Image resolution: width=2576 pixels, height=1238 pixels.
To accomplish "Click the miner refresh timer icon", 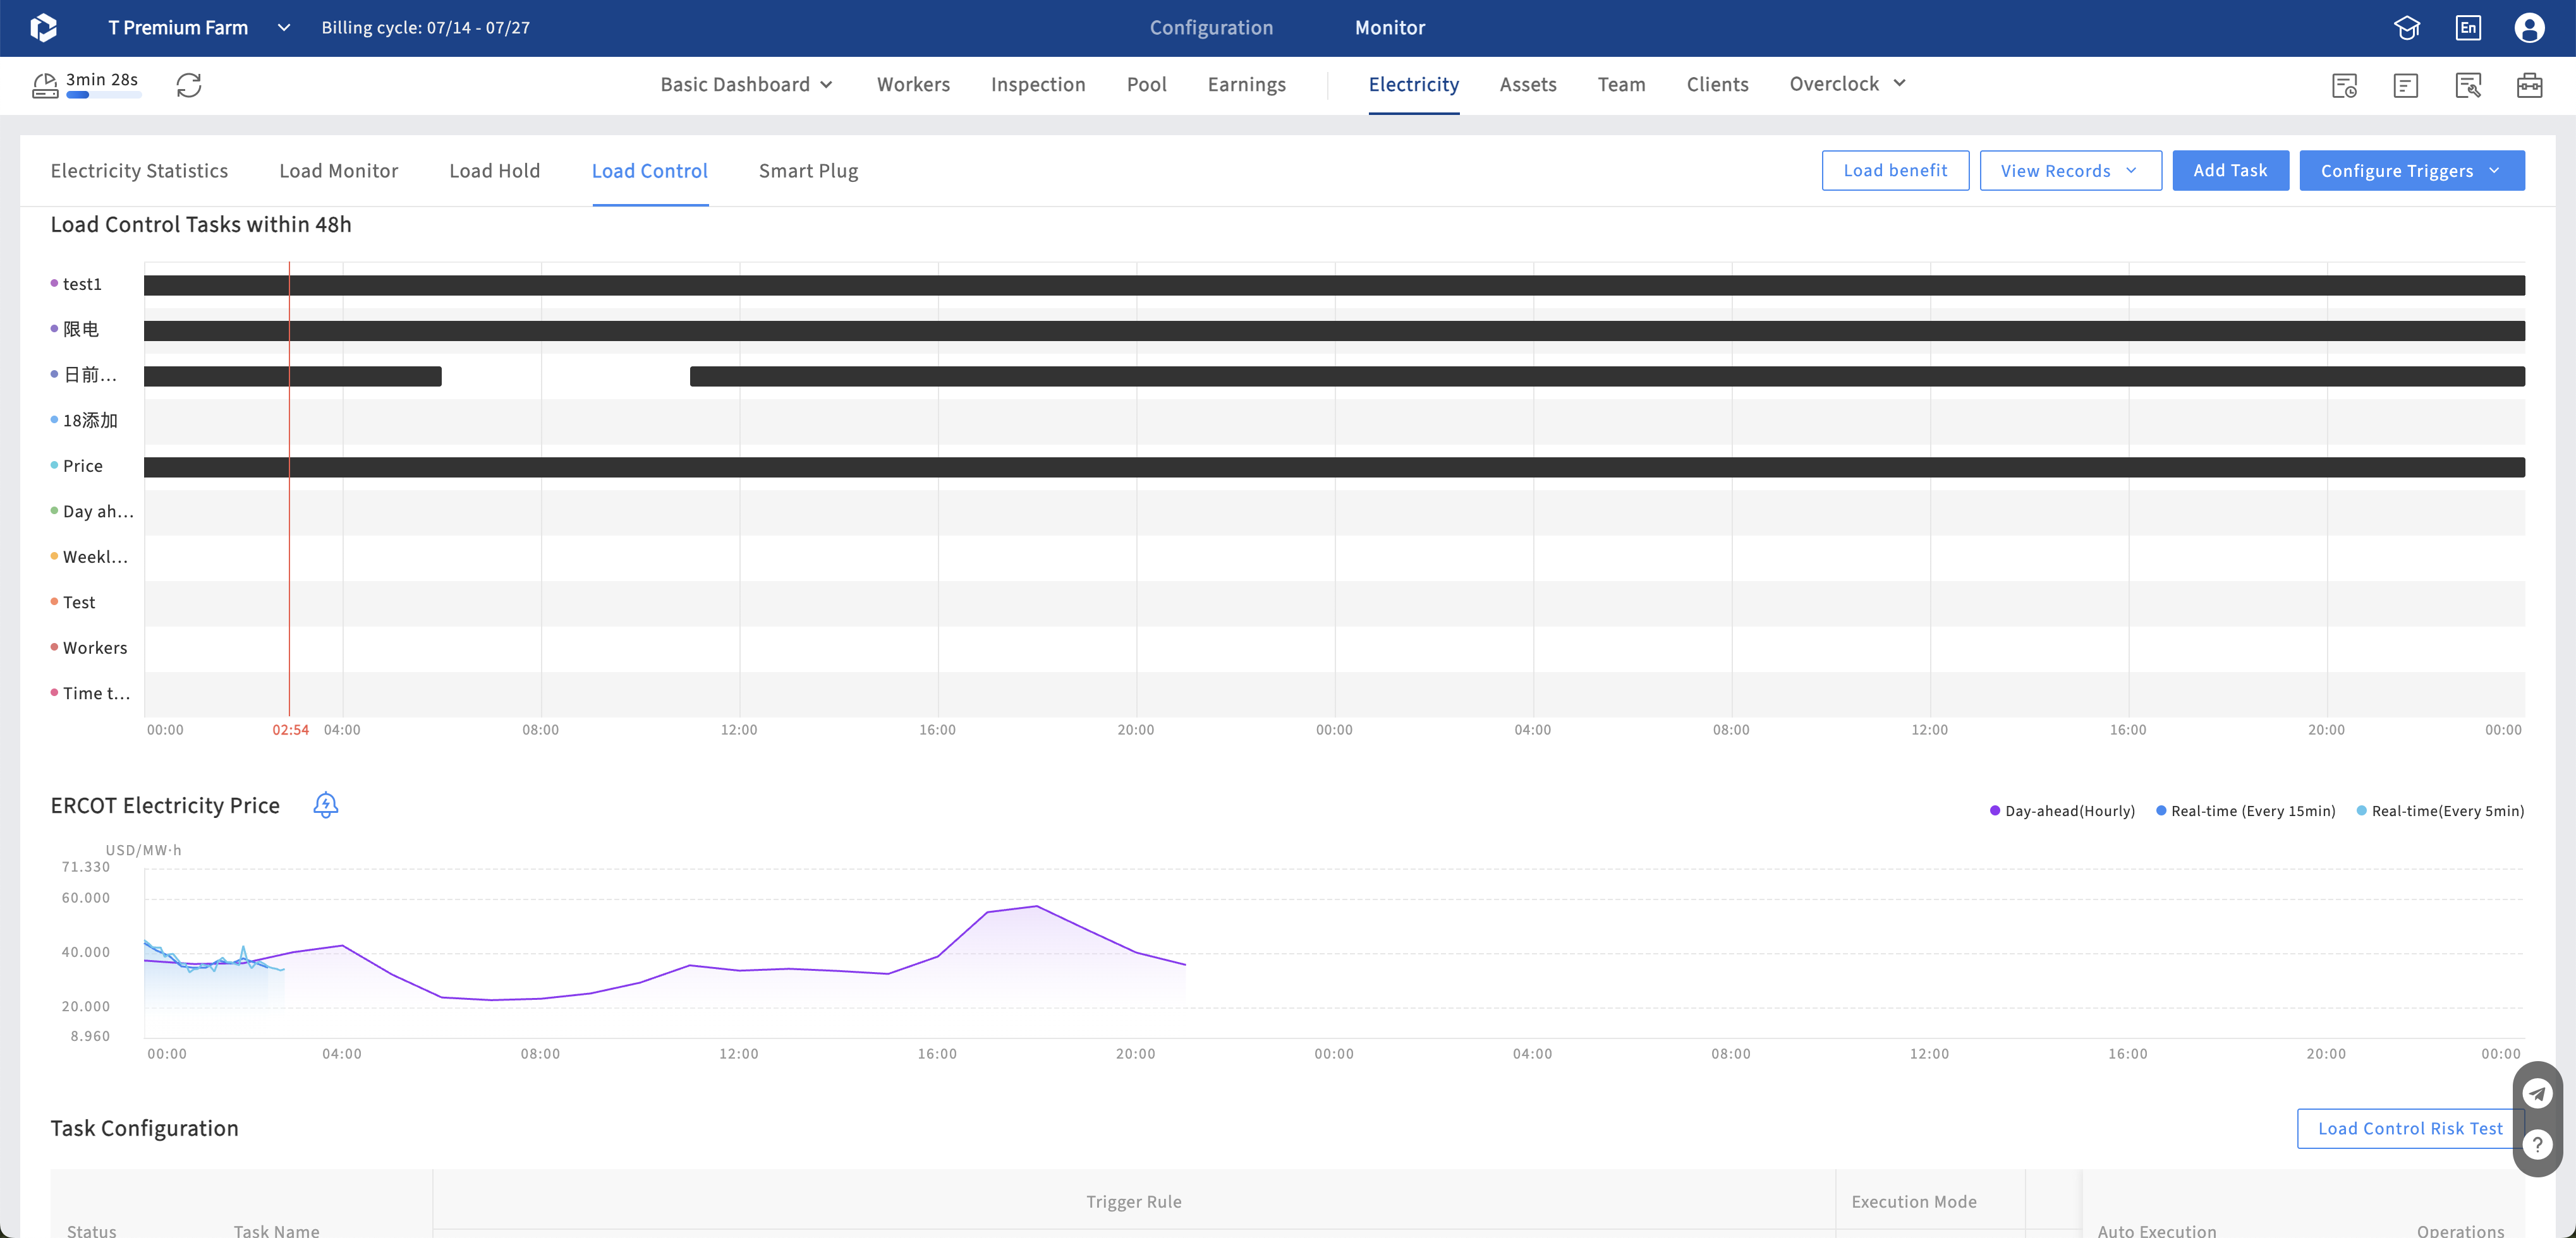I will pyautogui.click(x=45, y=86).
